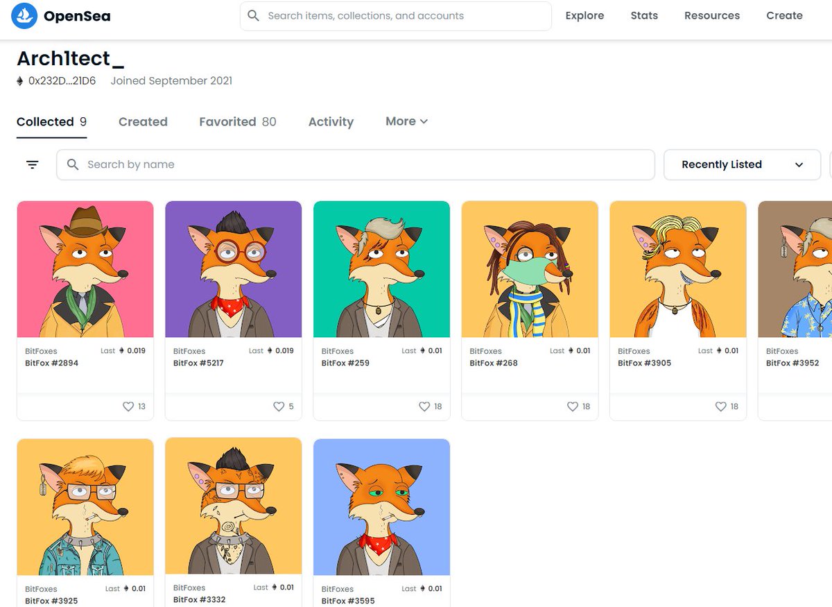Click BitFox #3595 name text
Image resolution: width=832 pixels, height=607 pixels.
pyautogui.click(x=348, y=601)
